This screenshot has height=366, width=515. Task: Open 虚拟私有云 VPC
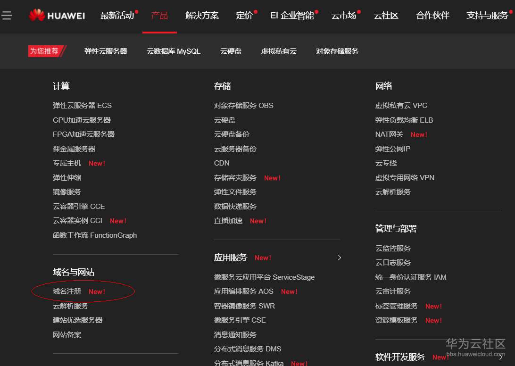(401, 106)
